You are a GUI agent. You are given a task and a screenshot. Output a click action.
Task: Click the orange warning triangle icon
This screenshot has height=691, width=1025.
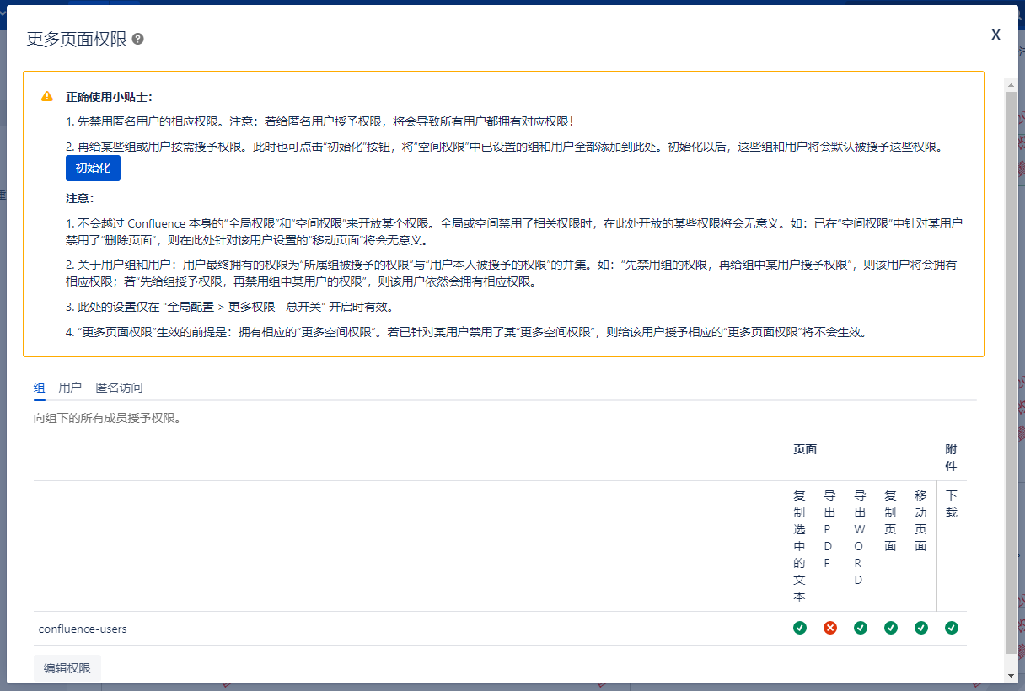point(47,96)
